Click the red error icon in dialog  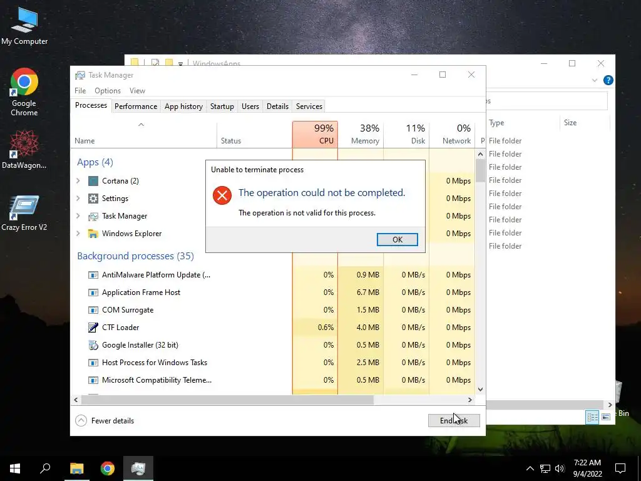222,195
